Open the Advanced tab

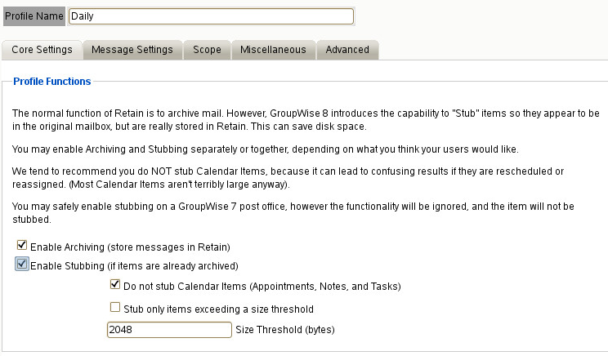click(x=347, y=50)
